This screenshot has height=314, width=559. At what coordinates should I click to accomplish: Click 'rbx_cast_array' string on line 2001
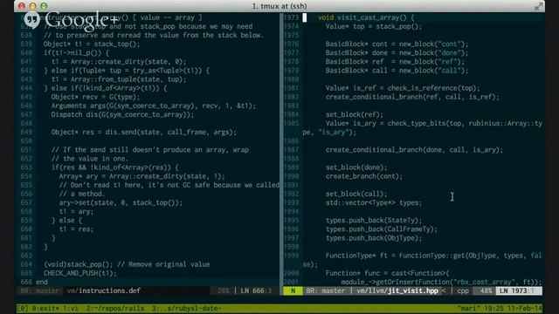(484, 282)
